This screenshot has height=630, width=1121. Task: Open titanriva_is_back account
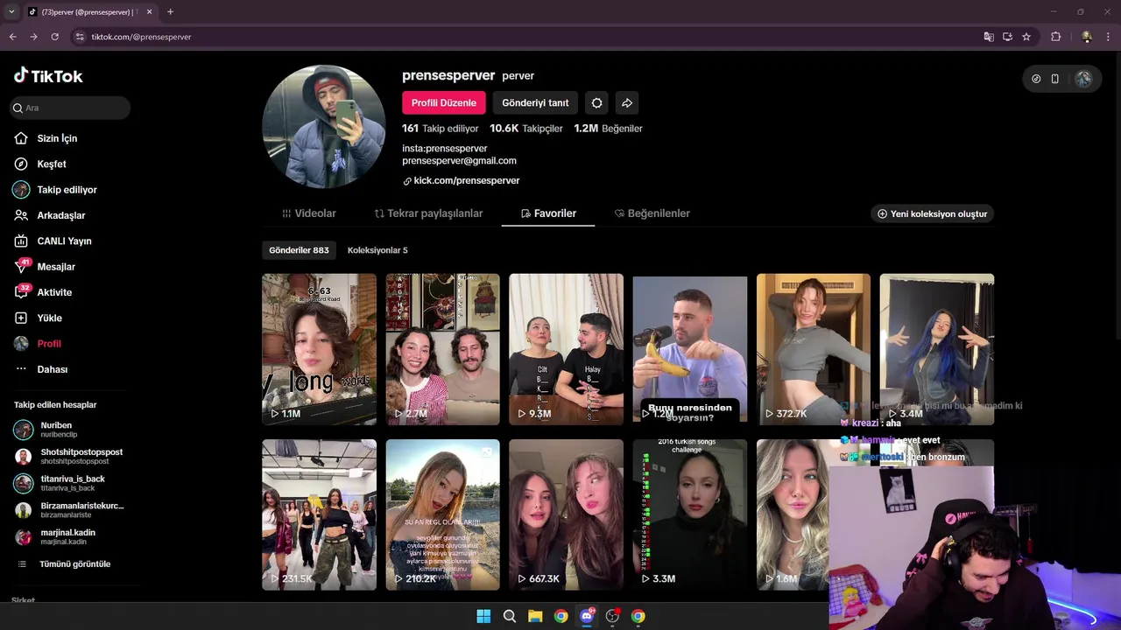70,483
